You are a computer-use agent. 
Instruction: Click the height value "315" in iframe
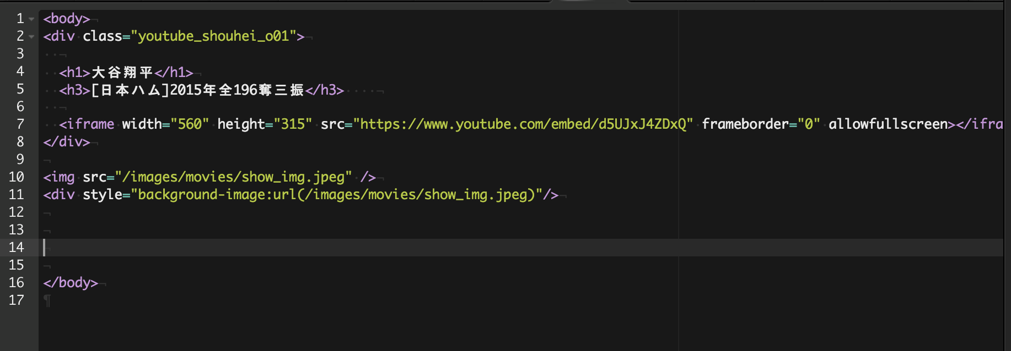293,124
